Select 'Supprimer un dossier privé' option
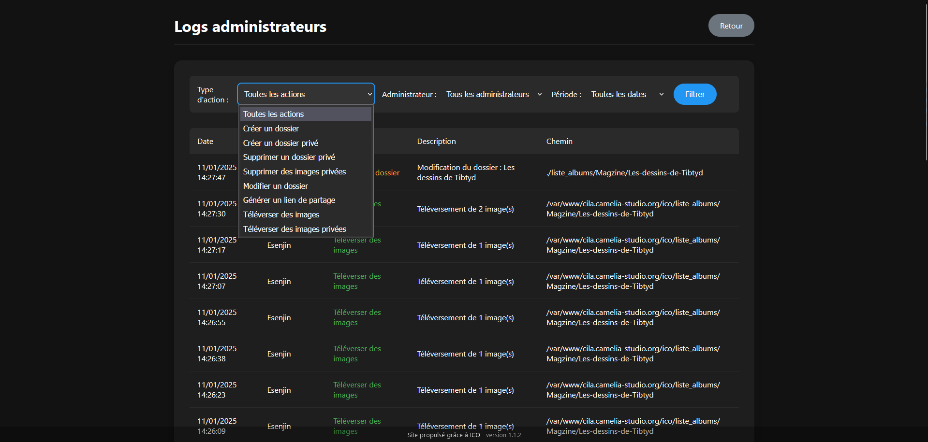This screenshot has height=442, width=928. tap(306, 157)
